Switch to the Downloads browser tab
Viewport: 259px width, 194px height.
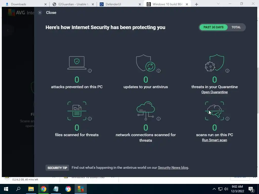25,4
